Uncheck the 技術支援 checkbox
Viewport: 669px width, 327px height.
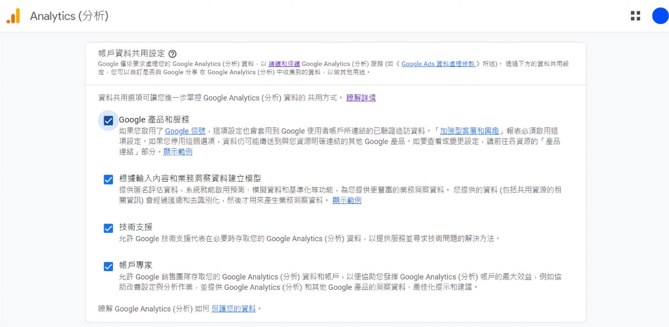(x=108, y=228)
